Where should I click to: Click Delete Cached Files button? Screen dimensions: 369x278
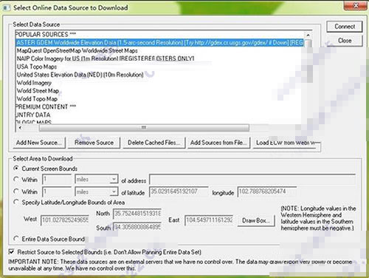tap(154, 143)
